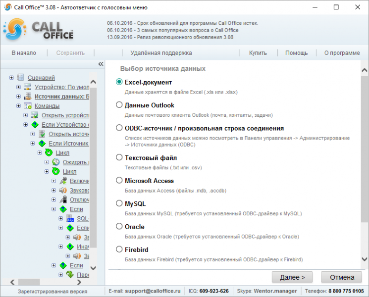Select Excel-документ data source
The image size is (369, 297).
tap(119, 82)
